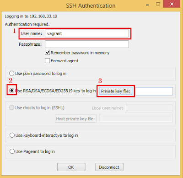Select Use Pageant to log in
The width and height of the screenshot is (183, 178).
tap(12, 151)
